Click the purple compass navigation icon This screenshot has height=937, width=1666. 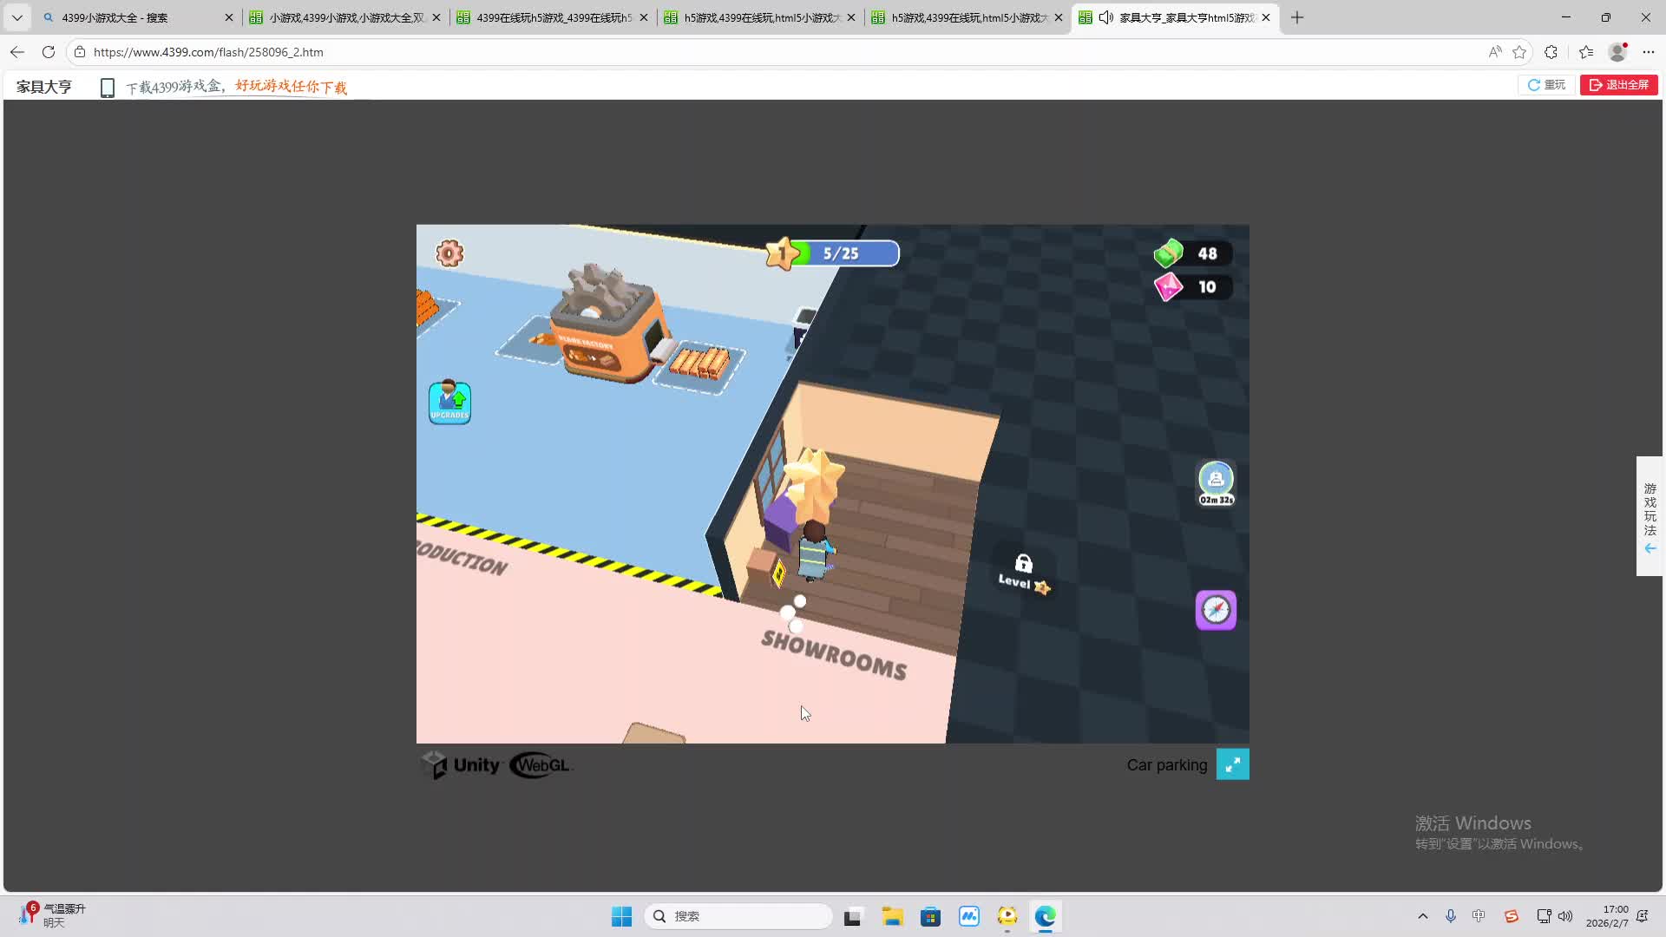[1216, 610]
